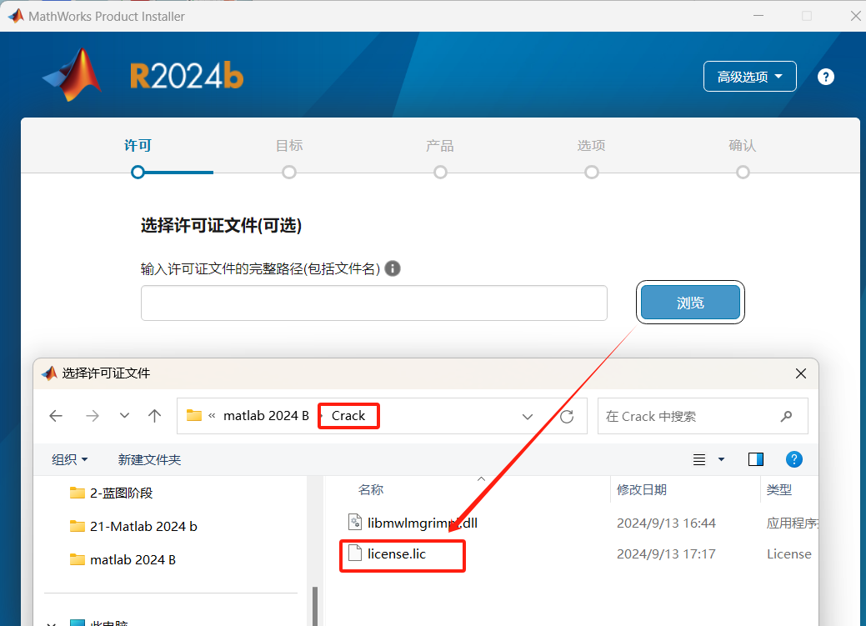This screenshot has width=866, height=626.
Task: Click the 浏览 browse button
Action: (x=690, y=303)
